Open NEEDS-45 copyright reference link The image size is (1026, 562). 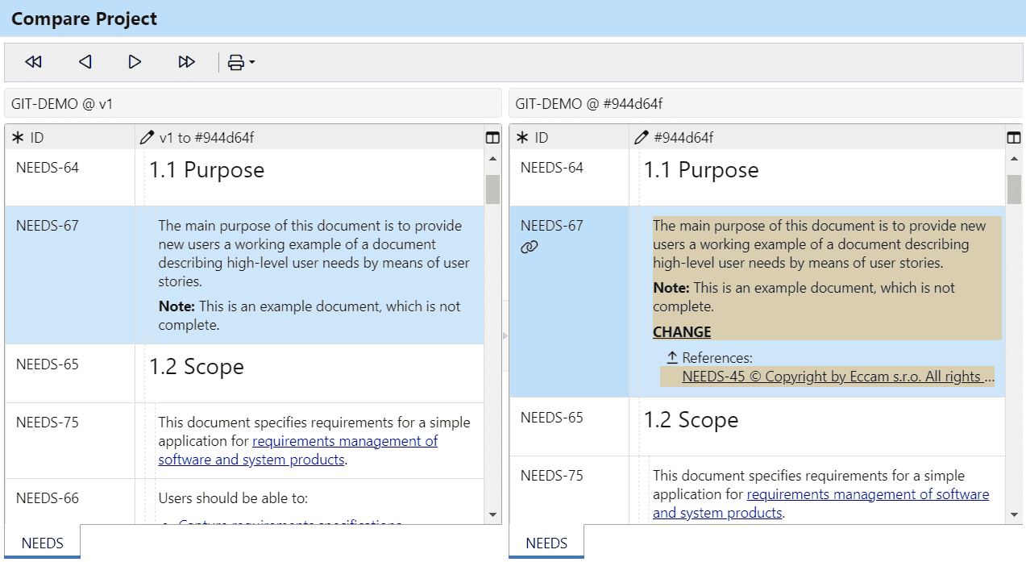838,377
